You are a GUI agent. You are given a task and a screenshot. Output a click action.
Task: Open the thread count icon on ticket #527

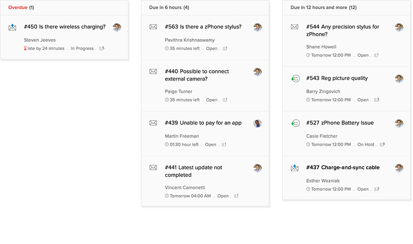(x=382, y=144)
